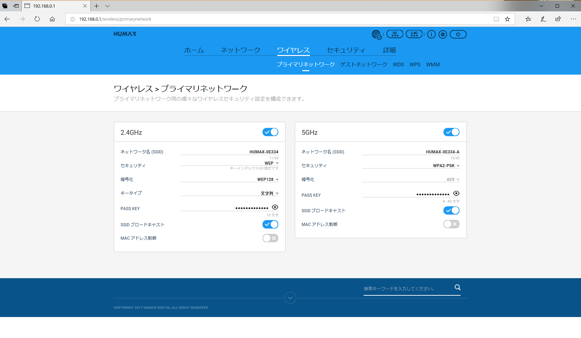Open reading view icon in address bar

coord(496,19)
